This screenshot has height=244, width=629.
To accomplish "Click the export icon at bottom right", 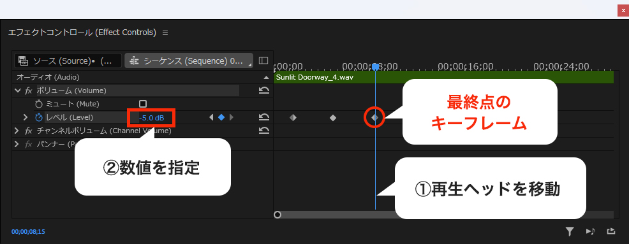I will coord(610,231).
